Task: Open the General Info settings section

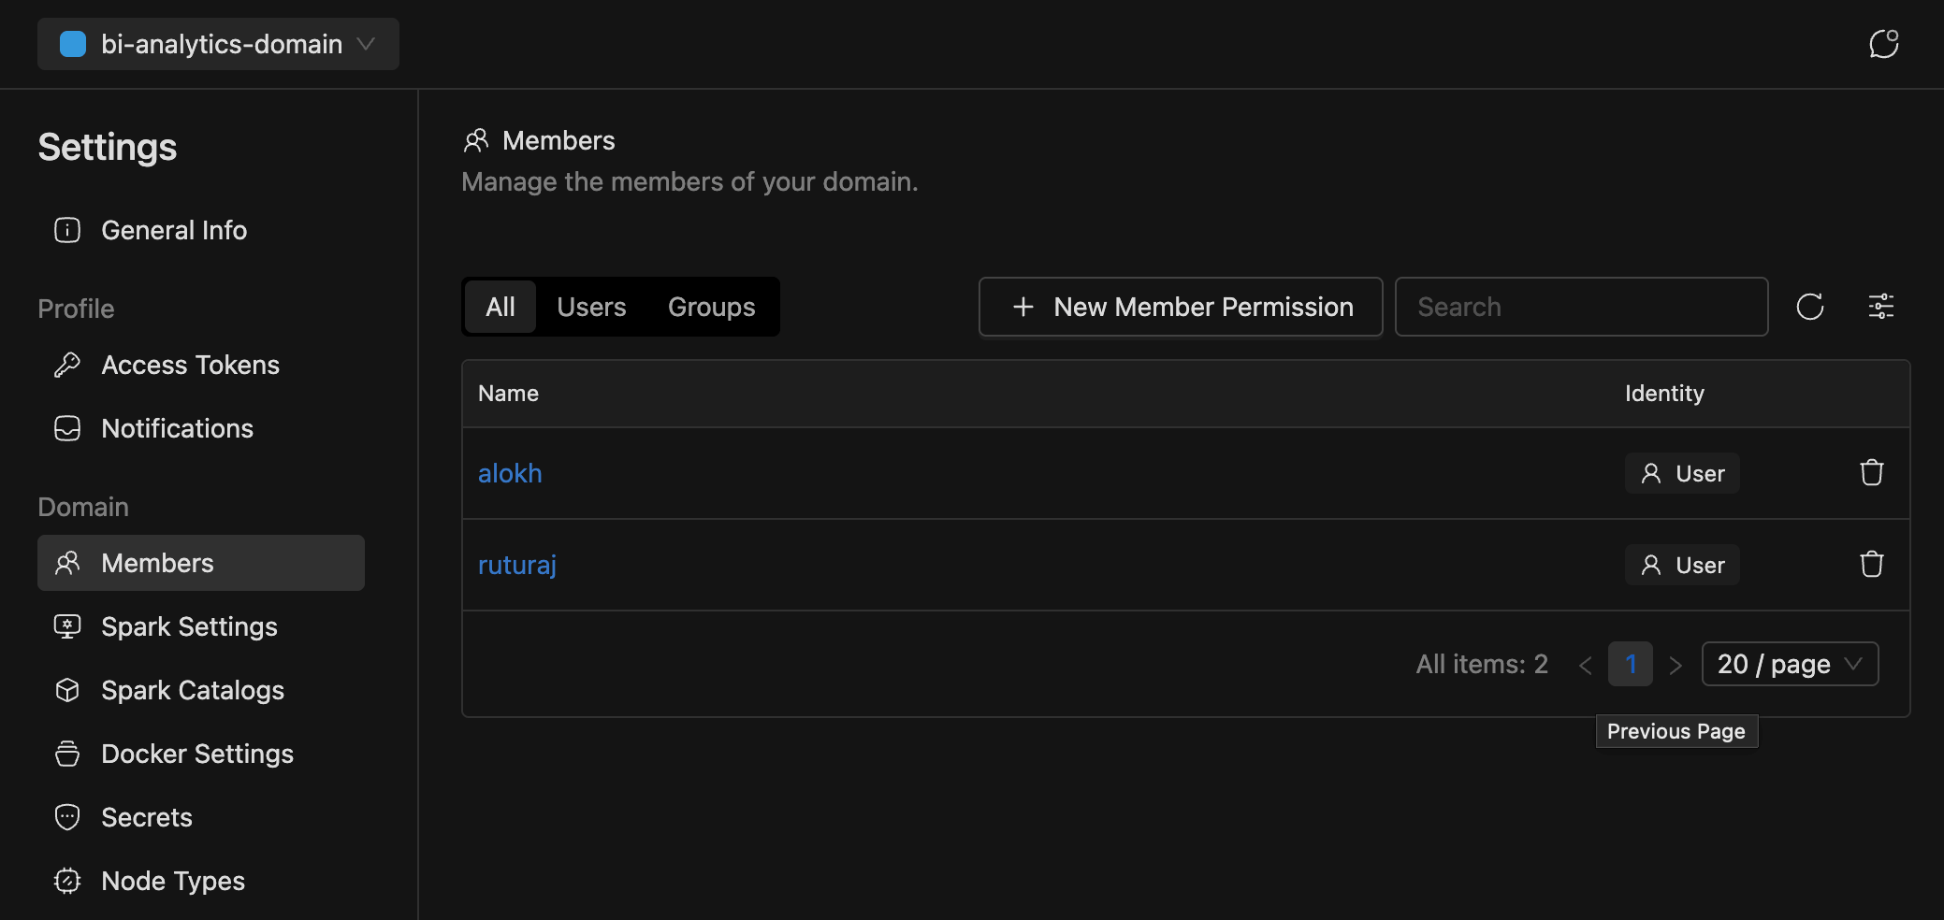Action: (x=174, y=230)
